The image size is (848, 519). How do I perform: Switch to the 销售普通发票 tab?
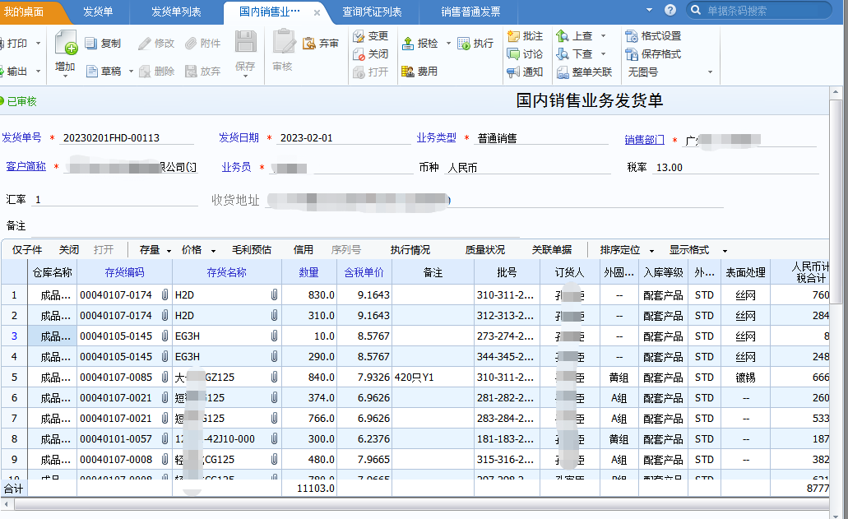click(470, 12)
